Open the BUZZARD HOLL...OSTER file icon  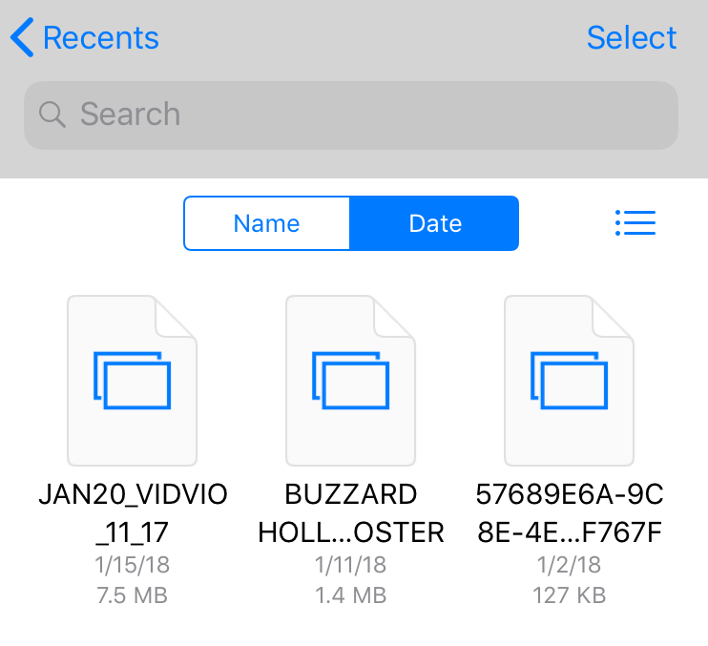[x=351, y=380]
